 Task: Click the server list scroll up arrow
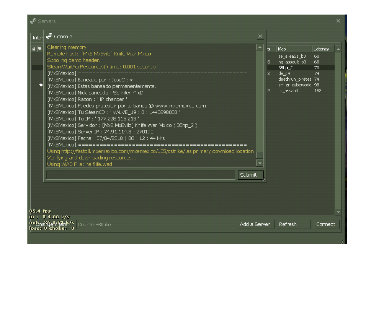click(x=338, y=49)
